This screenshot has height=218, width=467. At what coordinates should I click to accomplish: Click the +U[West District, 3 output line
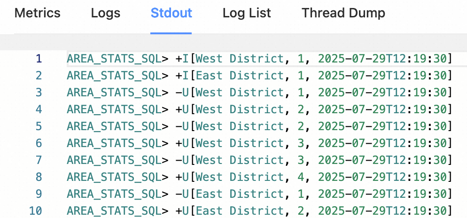pos(259,143)
